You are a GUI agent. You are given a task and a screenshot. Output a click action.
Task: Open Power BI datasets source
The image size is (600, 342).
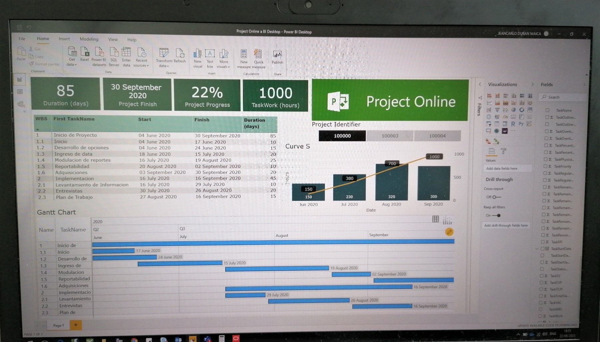[99, 57]
